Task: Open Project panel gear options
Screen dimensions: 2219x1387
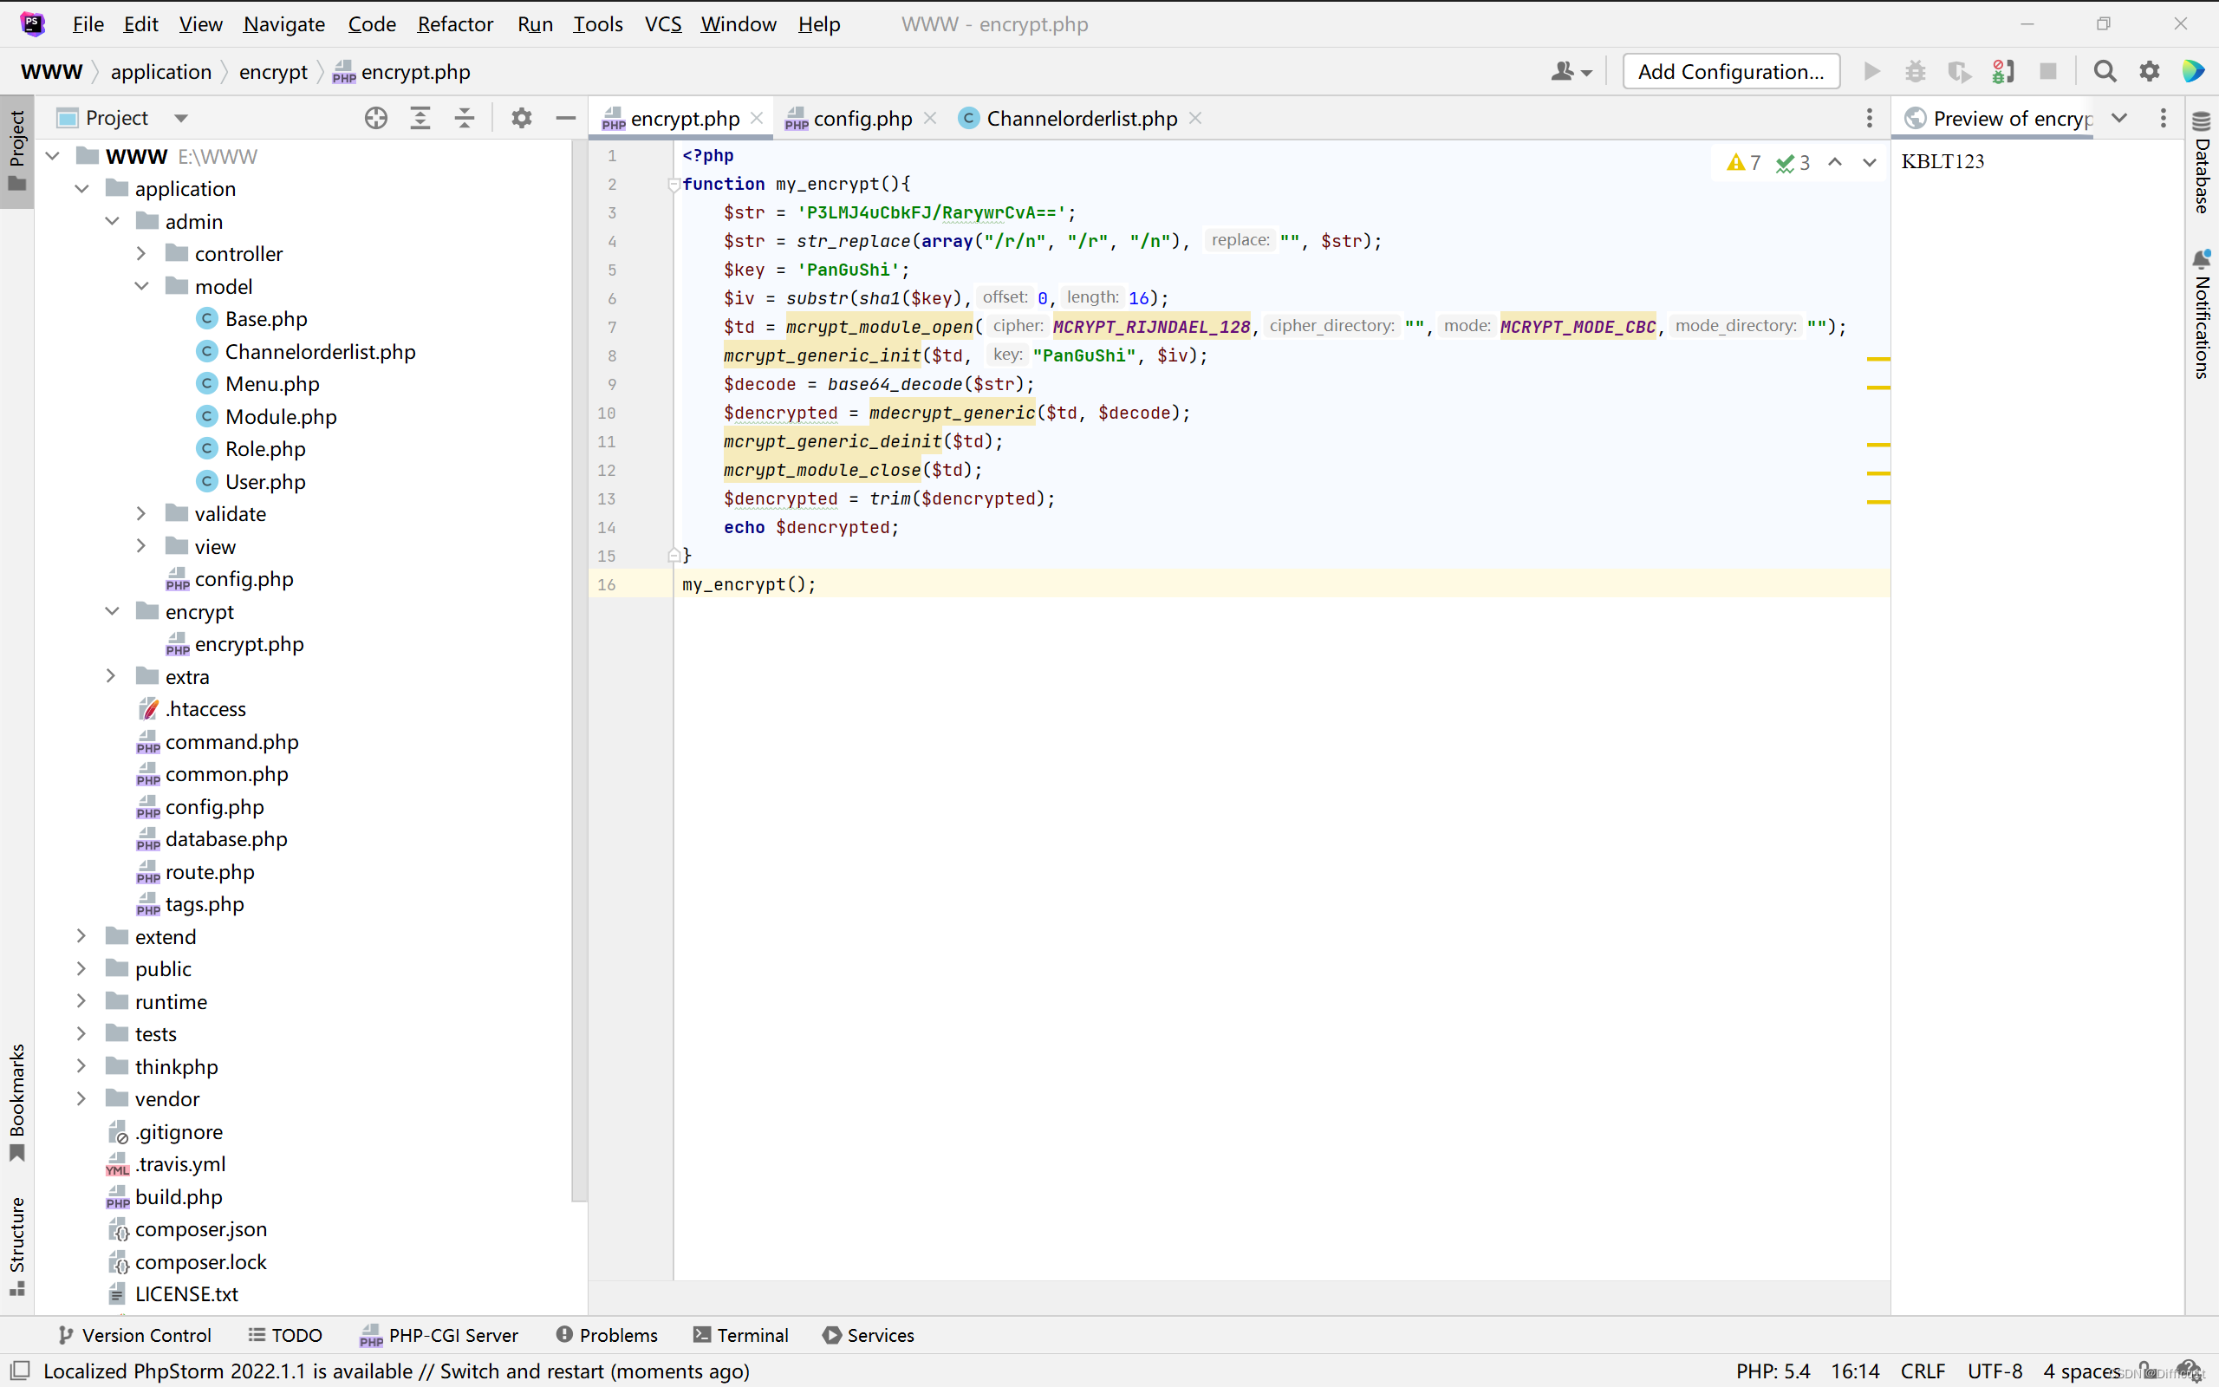Action: point(521,119)
